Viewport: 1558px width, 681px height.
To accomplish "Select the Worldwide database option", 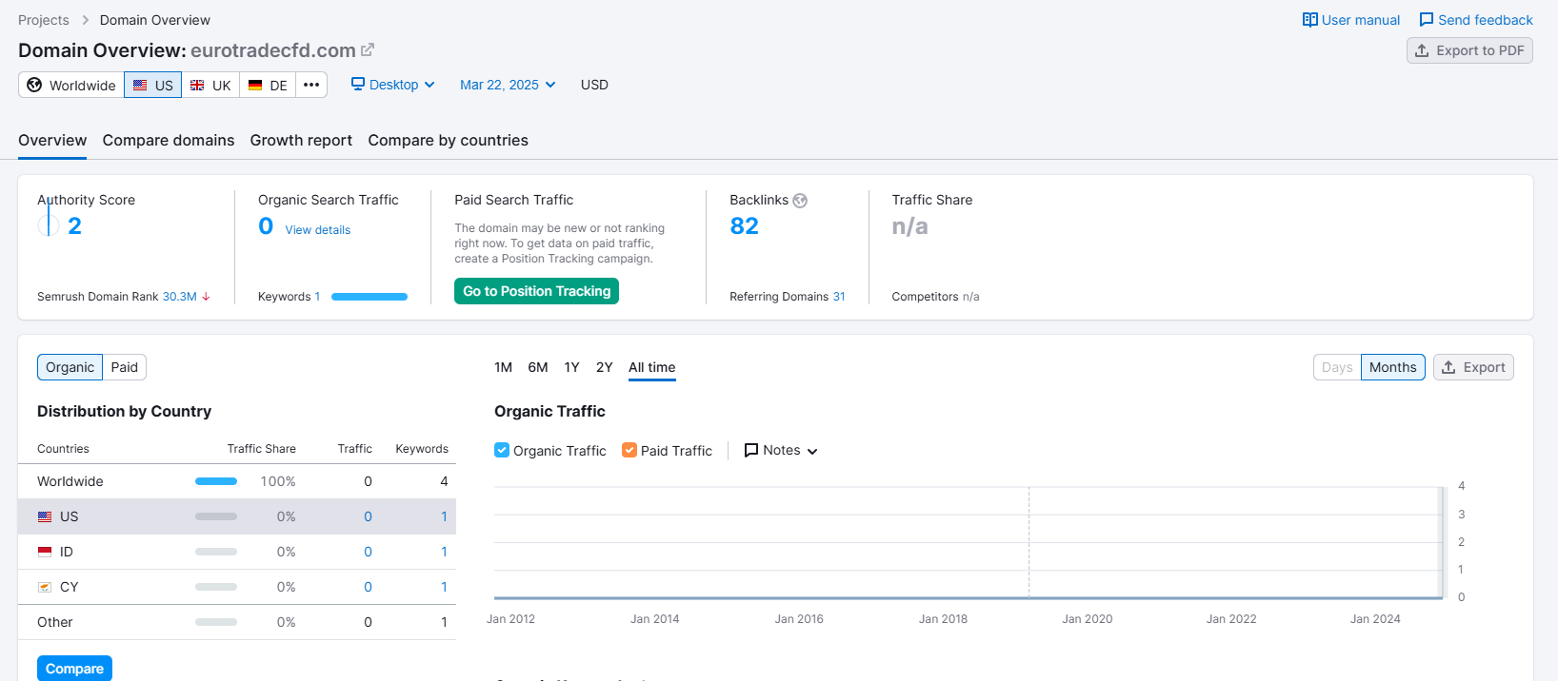I will [x=71, y=85].
